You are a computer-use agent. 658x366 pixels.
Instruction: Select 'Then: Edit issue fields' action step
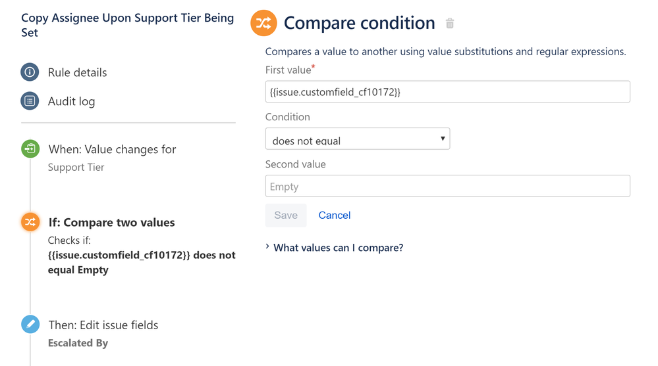tap(103, 325)
